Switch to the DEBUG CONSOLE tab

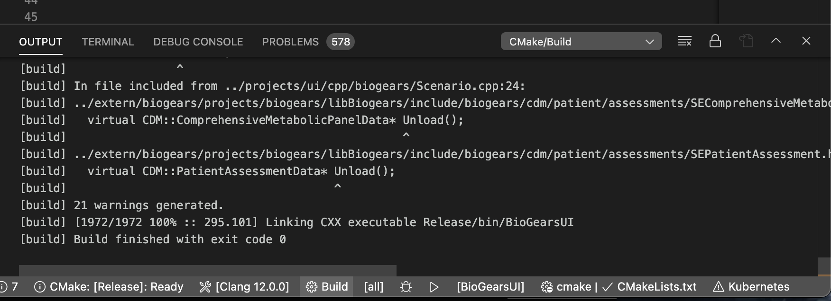pos(198,42)
